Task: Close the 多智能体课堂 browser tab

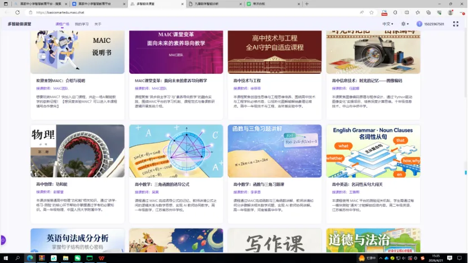Action: (182, 4)
